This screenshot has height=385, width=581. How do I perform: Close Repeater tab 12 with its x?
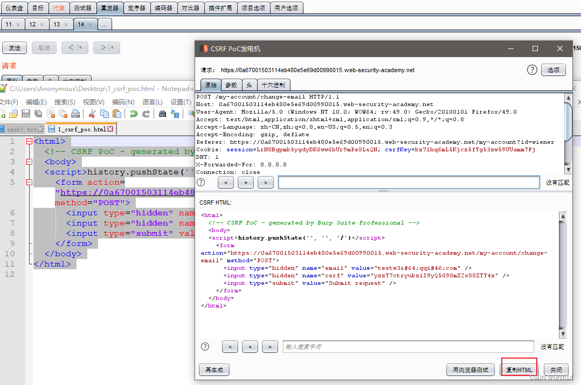41,24
